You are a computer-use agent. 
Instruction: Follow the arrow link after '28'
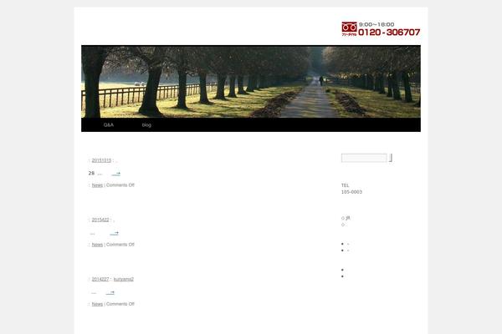pos(115,174)
